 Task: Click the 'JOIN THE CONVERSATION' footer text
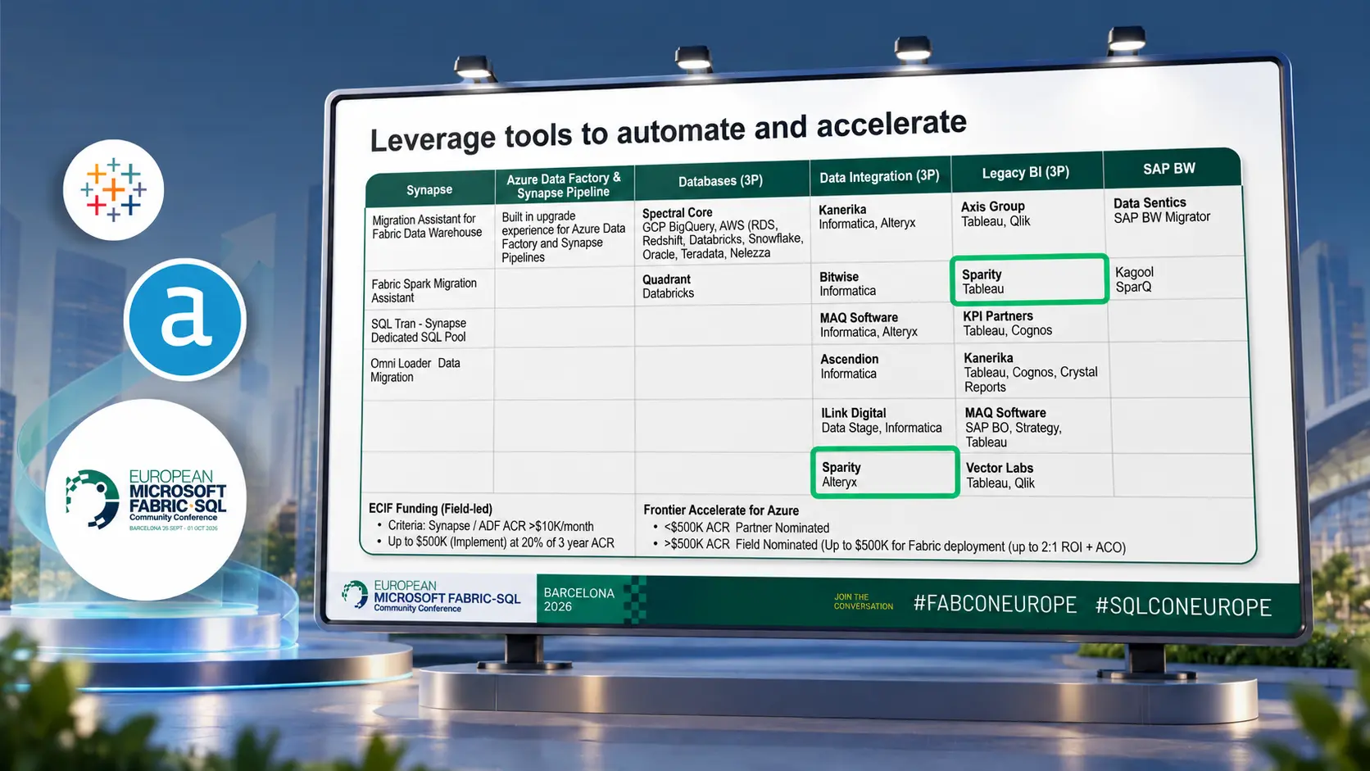[864, 602]
